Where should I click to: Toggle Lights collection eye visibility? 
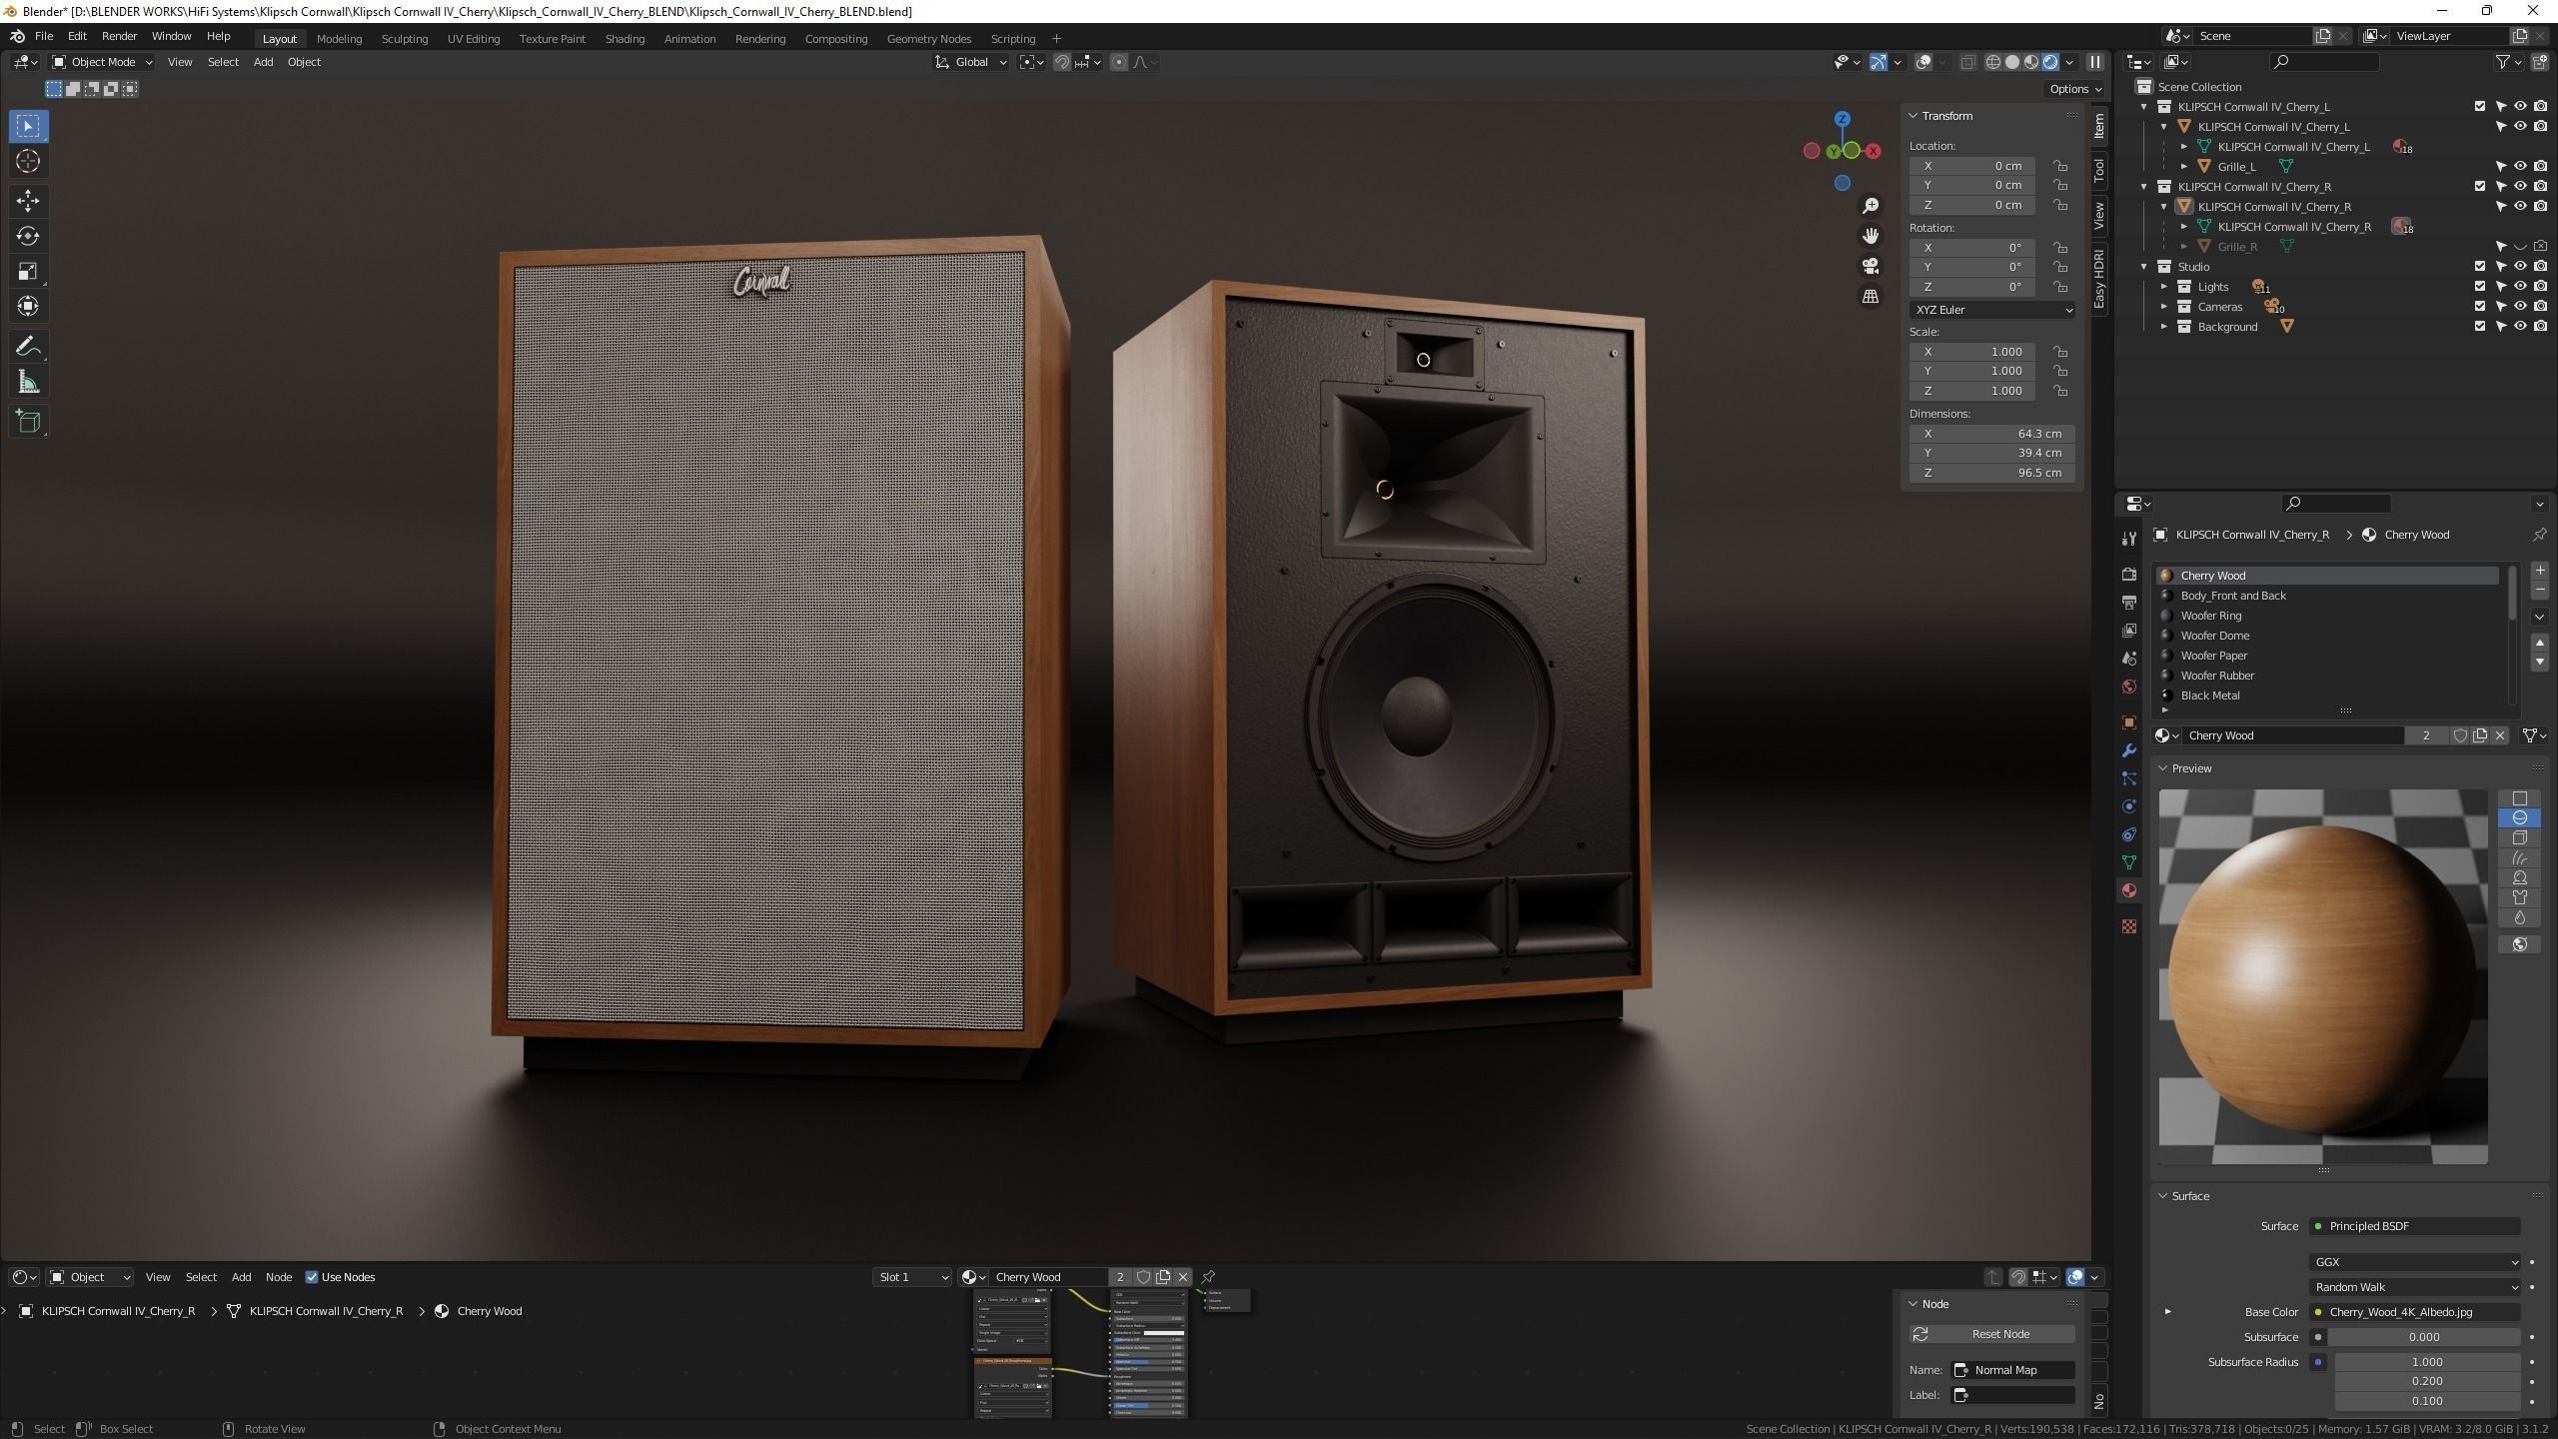pos(2520,287)
